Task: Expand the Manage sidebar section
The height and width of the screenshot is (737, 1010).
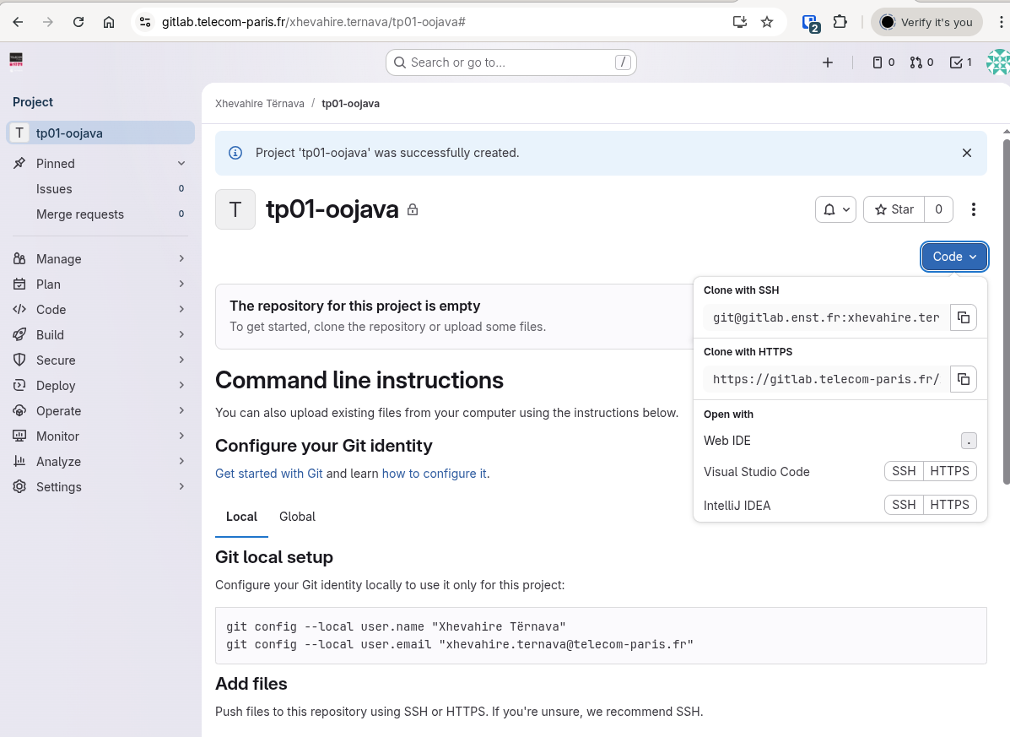Action: [x=100, y=259]
